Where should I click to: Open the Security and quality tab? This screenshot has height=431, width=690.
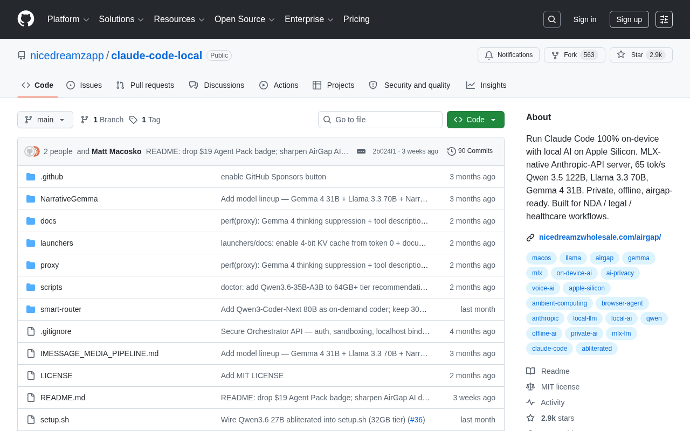pyautogui.click(x=410, y=85)
